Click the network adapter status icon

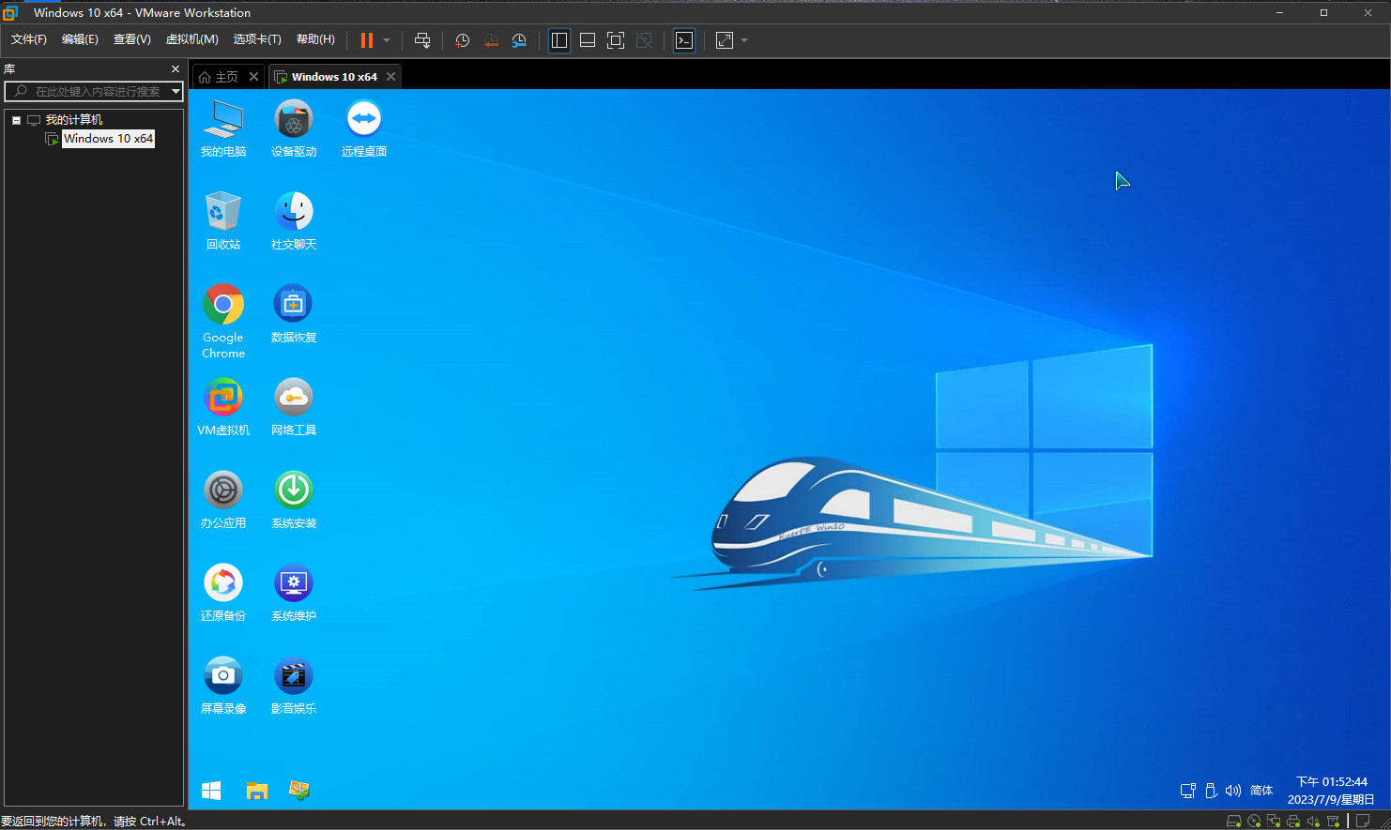(x=1274, y=822)
